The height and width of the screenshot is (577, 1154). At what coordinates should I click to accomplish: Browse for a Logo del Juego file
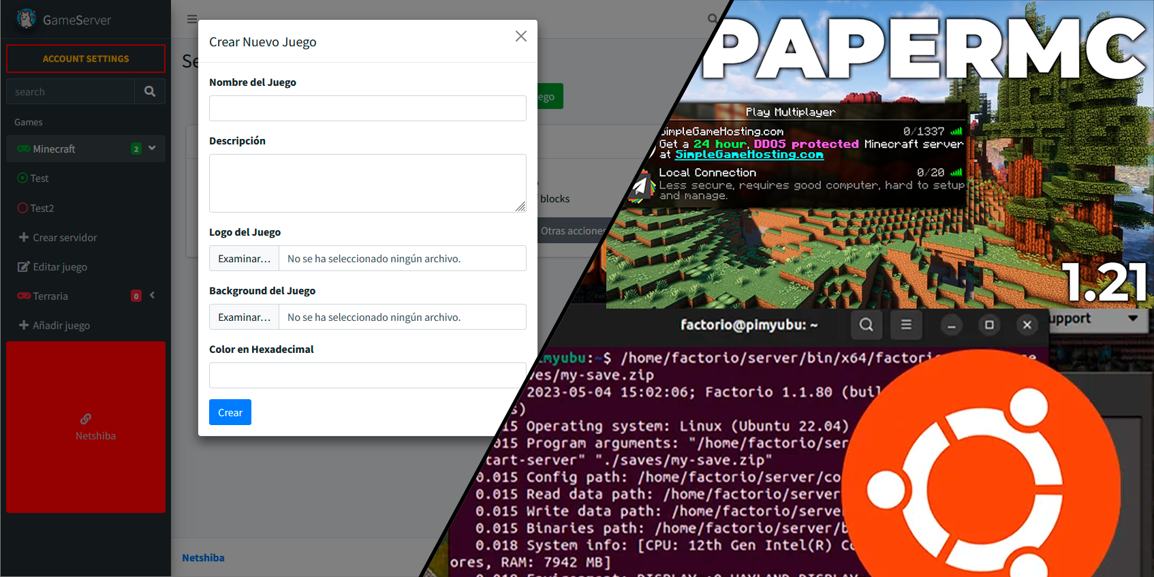point(244,259)
